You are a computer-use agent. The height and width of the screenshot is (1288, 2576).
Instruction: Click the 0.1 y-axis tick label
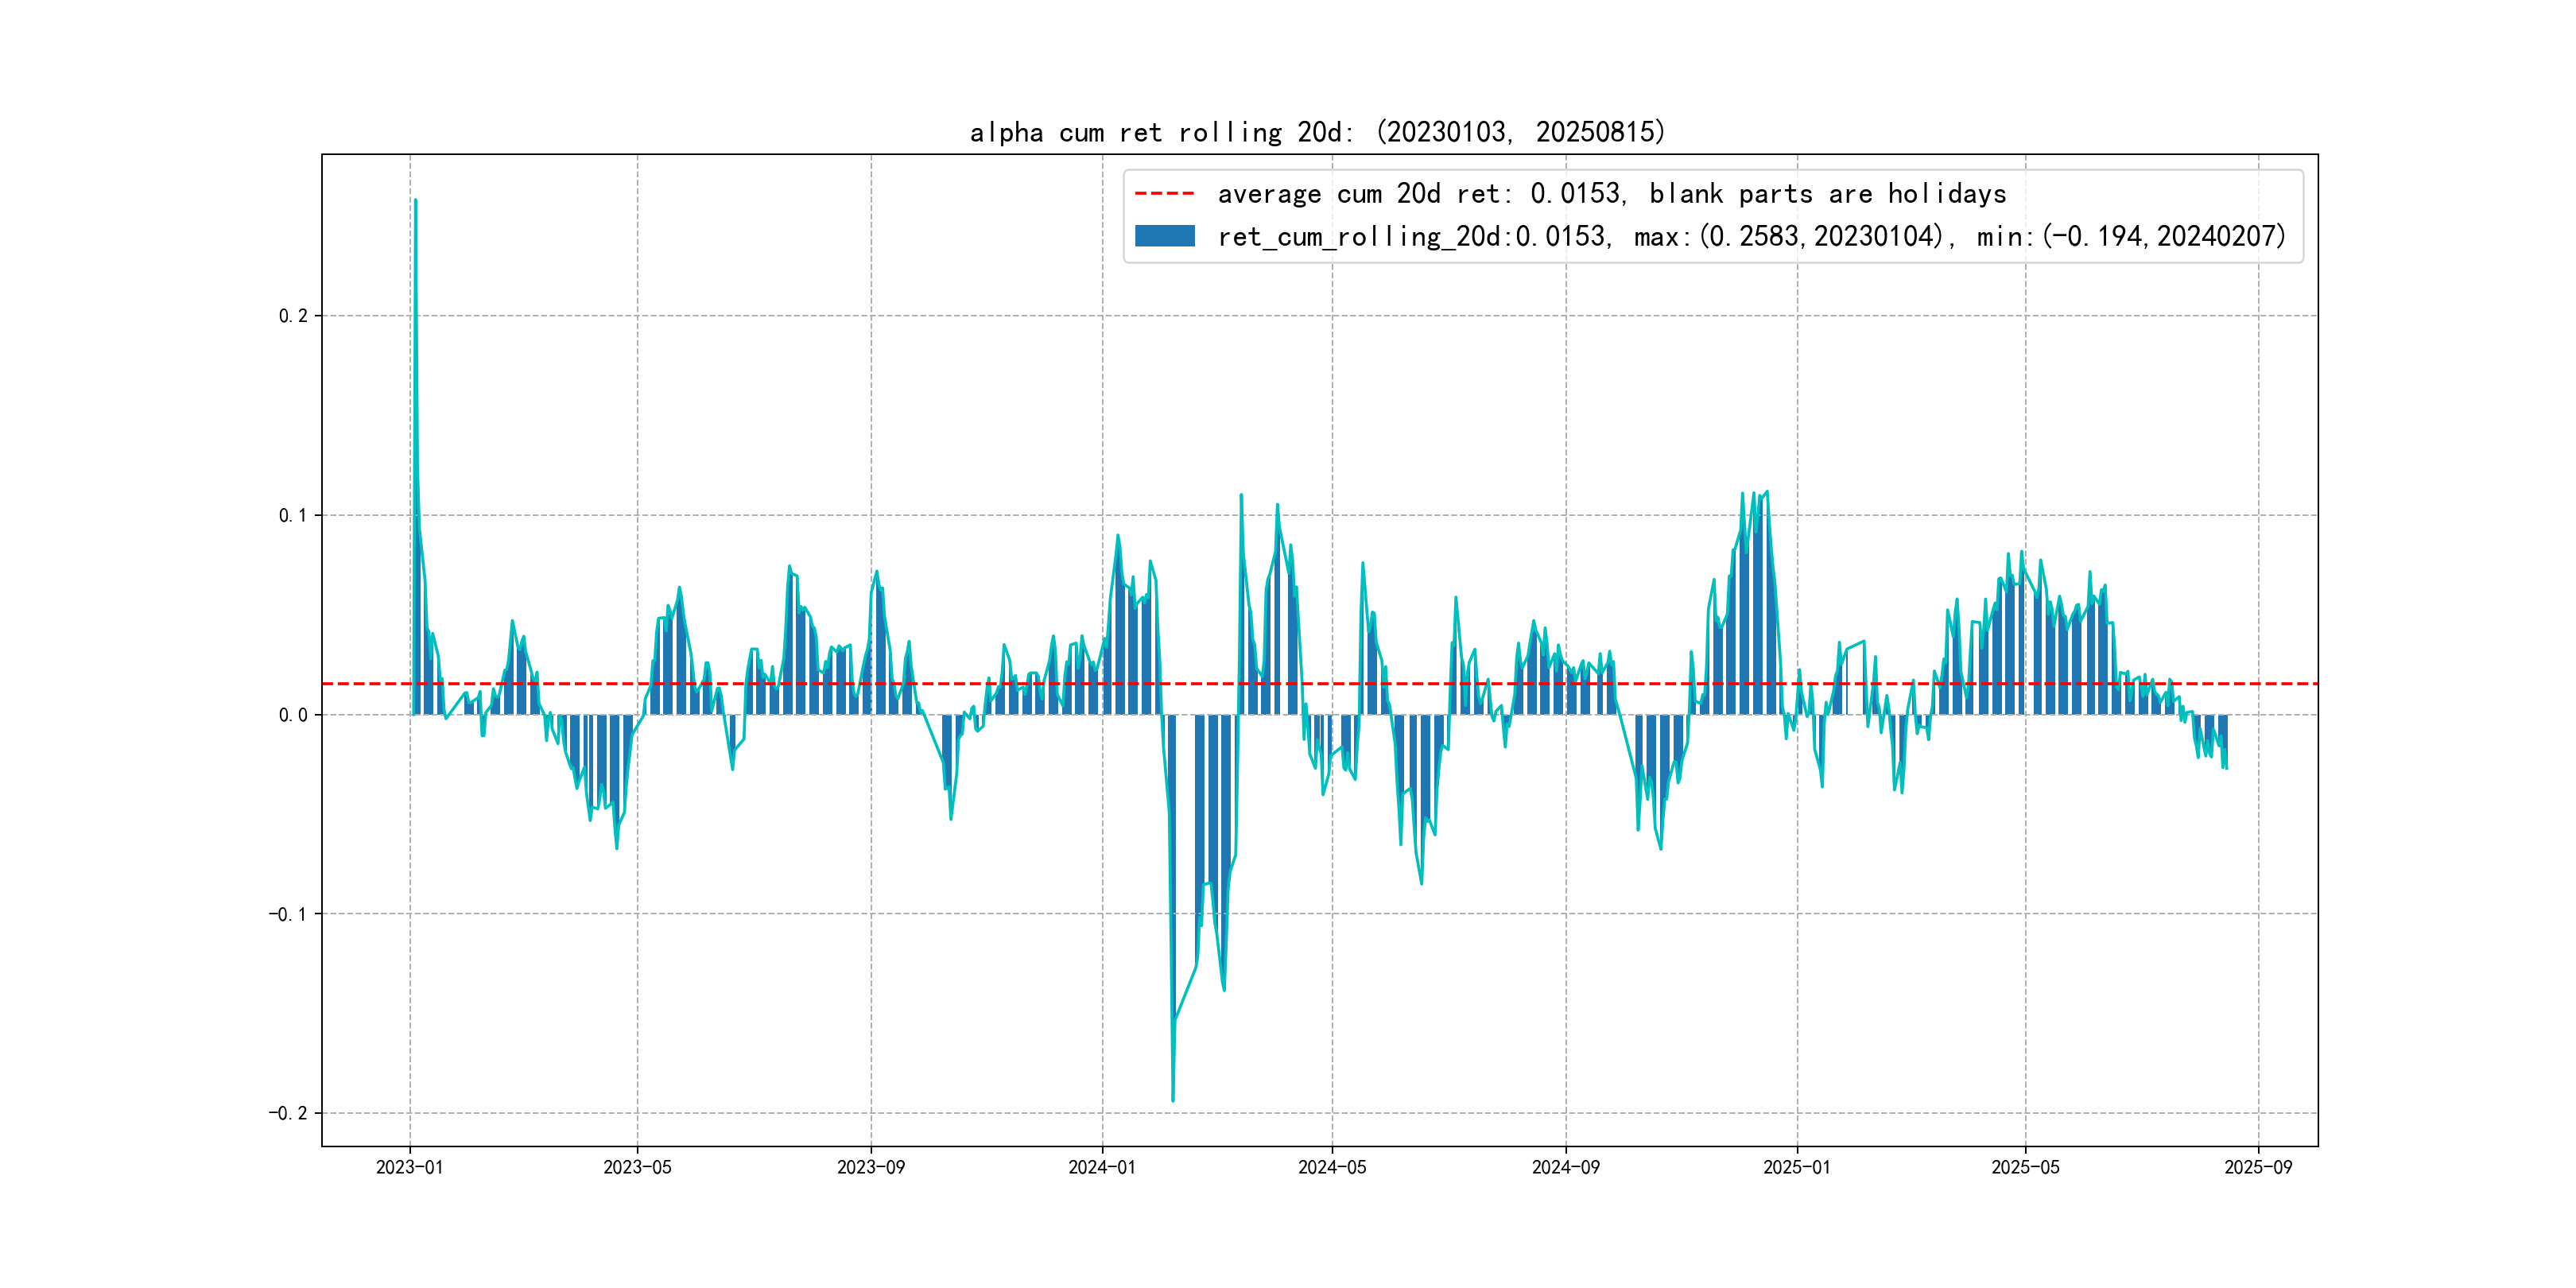[x=293, y=515]
